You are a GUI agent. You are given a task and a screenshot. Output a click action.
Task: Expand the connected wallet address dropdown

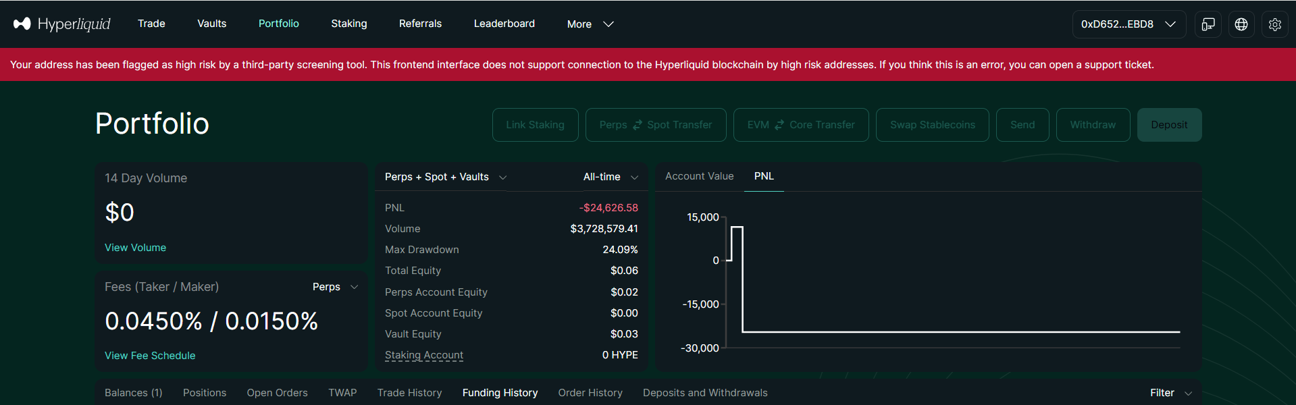(x=1128, y=24)
